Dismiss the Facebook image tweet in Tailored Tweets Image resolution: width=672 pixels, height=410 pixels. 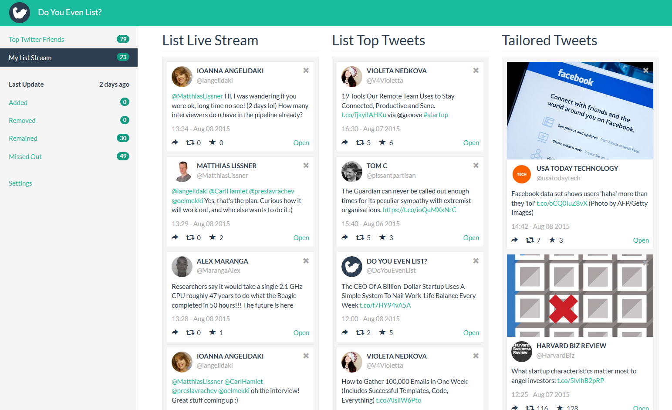point(645,70)
